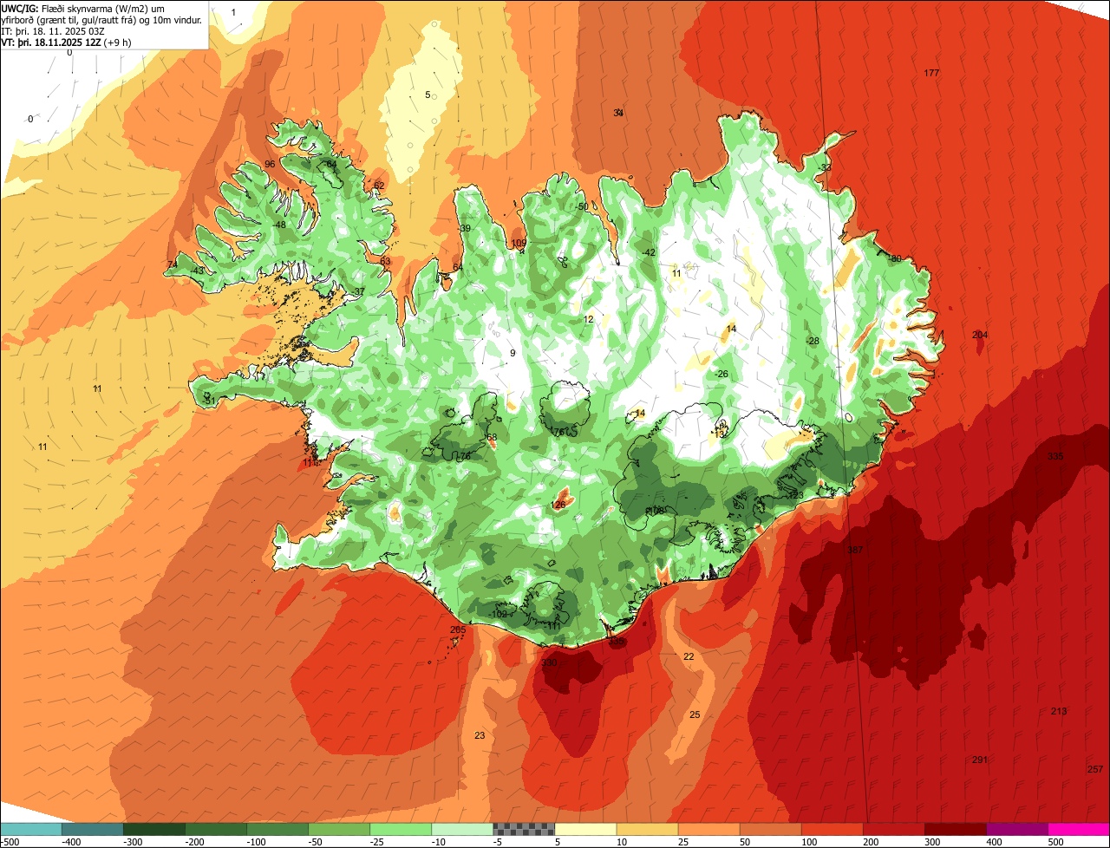The image size is (1110, 848).
Task: Click the map value '330' off the south coast
Action: 549,662
